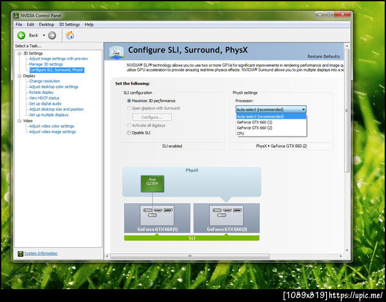386x302 pixels.
Task: Click the NVIDIA Control Panel title icon
Action: tap(16, 15)
